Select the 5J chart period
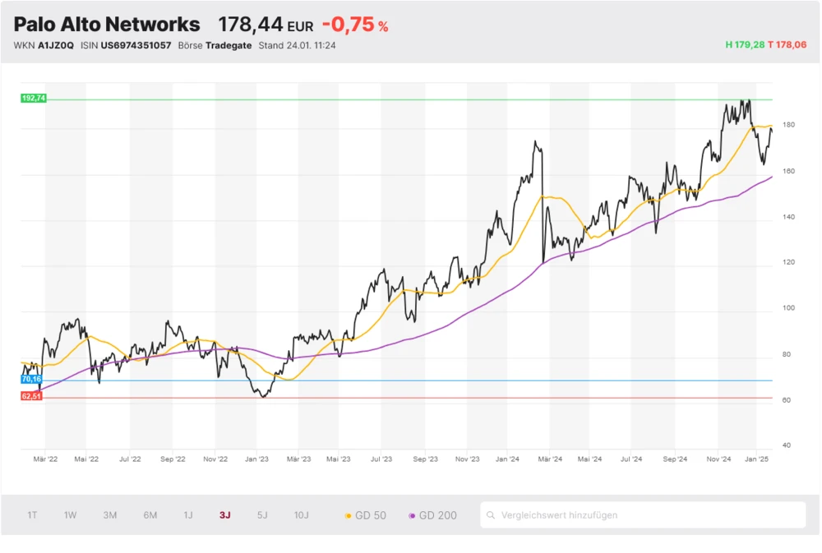 pos(262,515)
